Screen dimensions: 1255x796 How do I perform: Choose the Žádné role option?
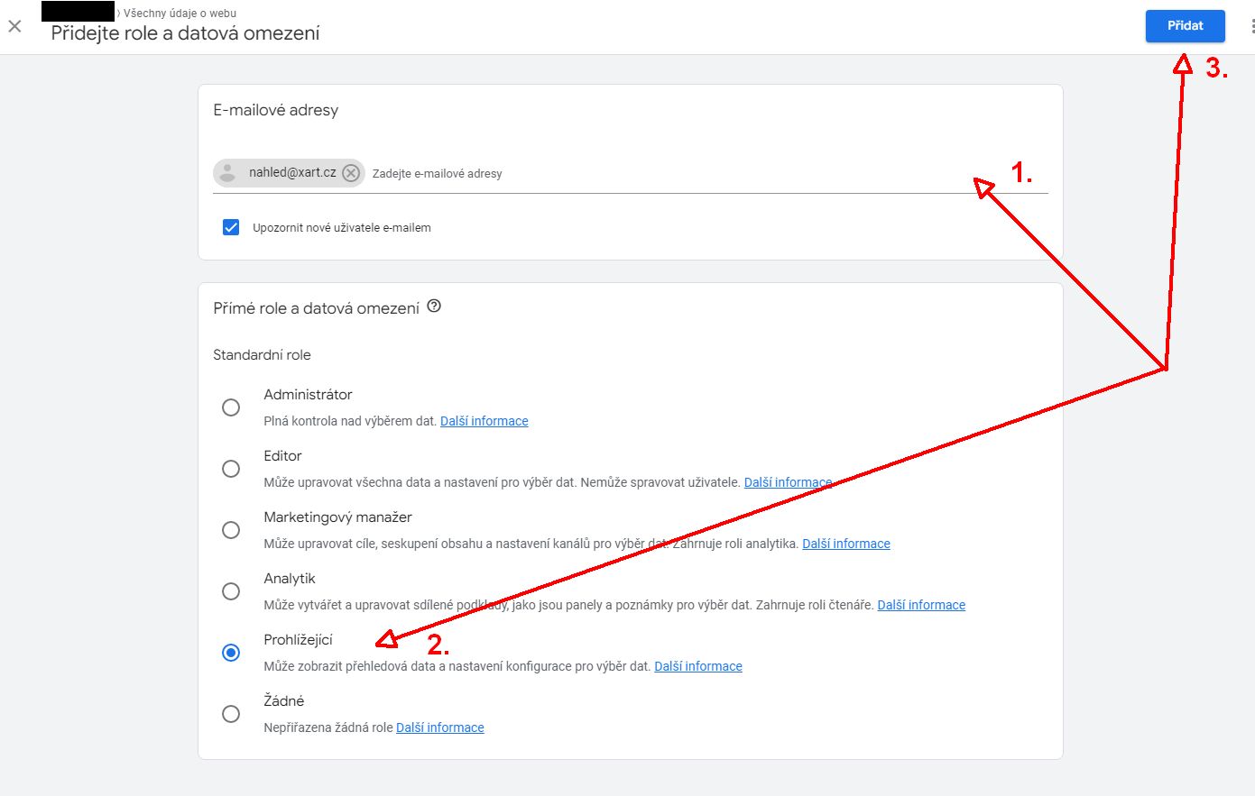[231, 714]
